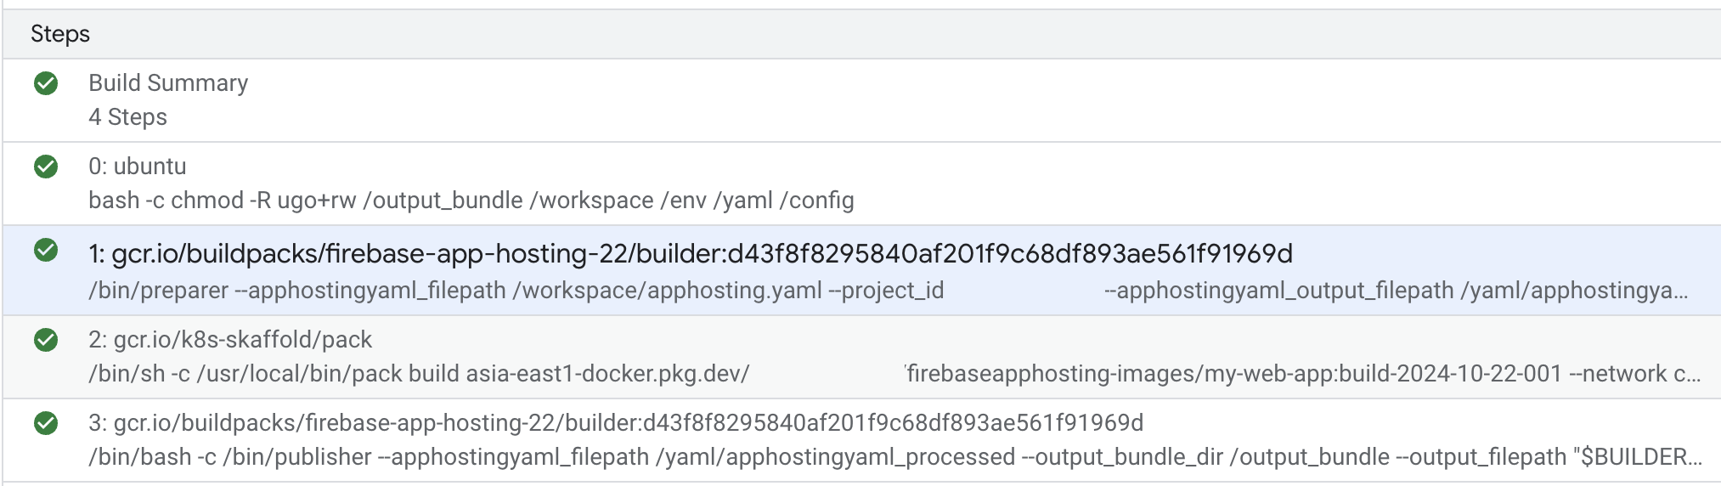The width and height of the screenshot is (1721, 486).
Task: Select the "0: ubuntu" step
Action: click(x=137, y=167)
